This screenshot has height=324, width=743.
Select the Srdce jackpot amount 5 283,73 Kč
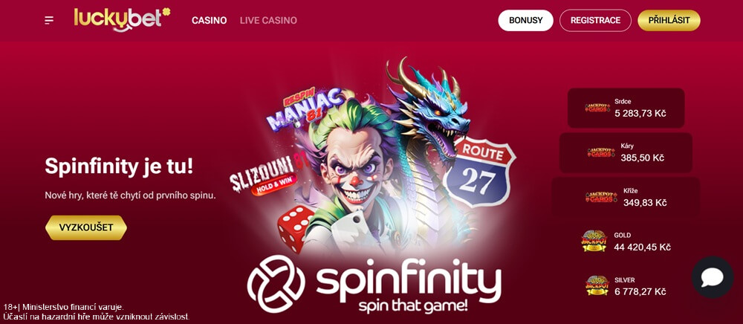pos(640,113)
